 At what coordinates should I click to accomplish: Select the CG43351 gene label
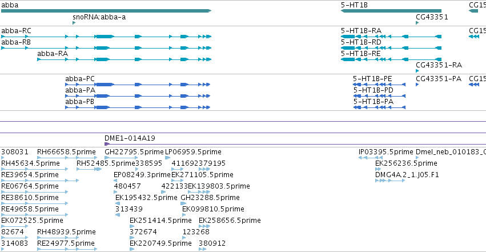point(432,17)
